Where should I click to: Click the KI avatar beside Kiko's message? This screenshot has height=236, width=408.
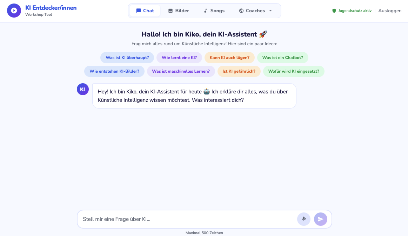click(83, 89)
